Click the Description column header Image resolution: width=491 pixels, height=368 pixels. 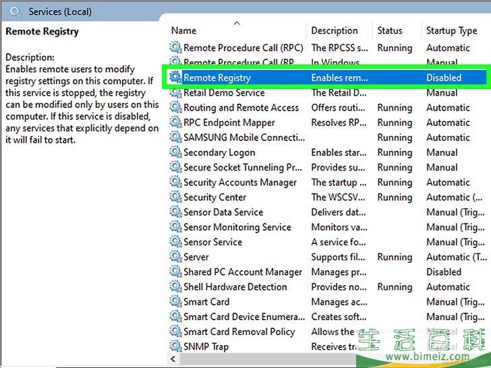click(x=335, y=30)
